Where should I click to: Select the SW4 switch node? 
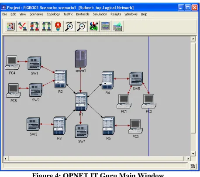(82, 131)
